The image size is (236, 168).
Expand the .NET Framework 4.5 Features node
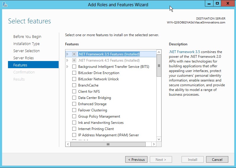pyautogui.click(x=68, y=60)
